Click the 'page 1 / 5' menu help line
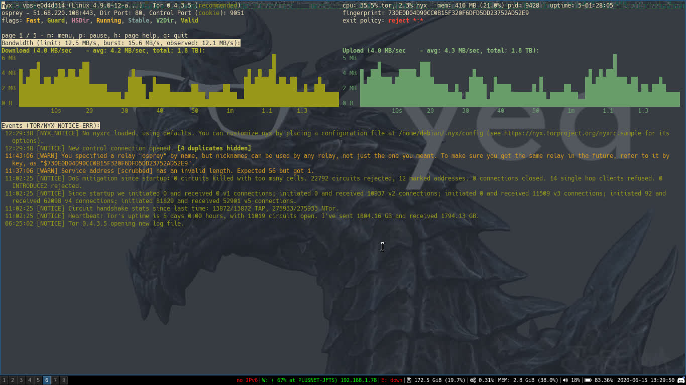Image resolution: width=686 pixels, height=385 pixels. coord(95,36)
